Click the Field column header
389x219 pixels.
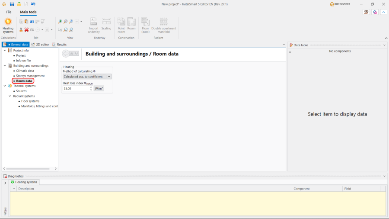[361, 189]
